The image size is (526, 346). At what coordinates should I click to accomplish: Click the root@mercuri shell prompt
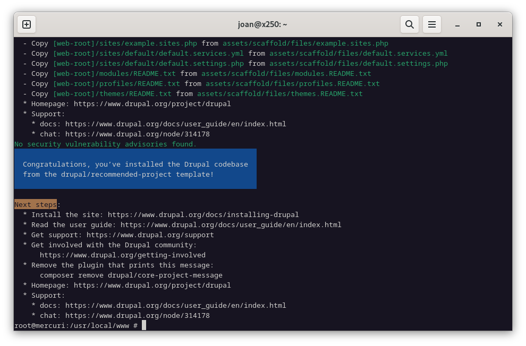[x=76, y=325]
